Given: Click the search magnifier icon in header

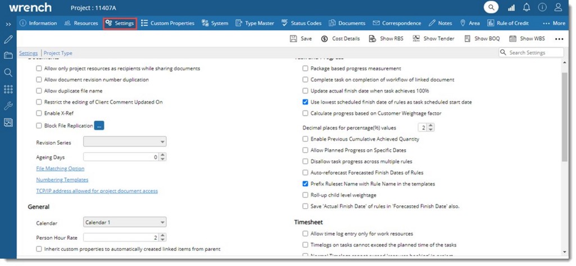Looking at the screenshot, I should (491, 8).
